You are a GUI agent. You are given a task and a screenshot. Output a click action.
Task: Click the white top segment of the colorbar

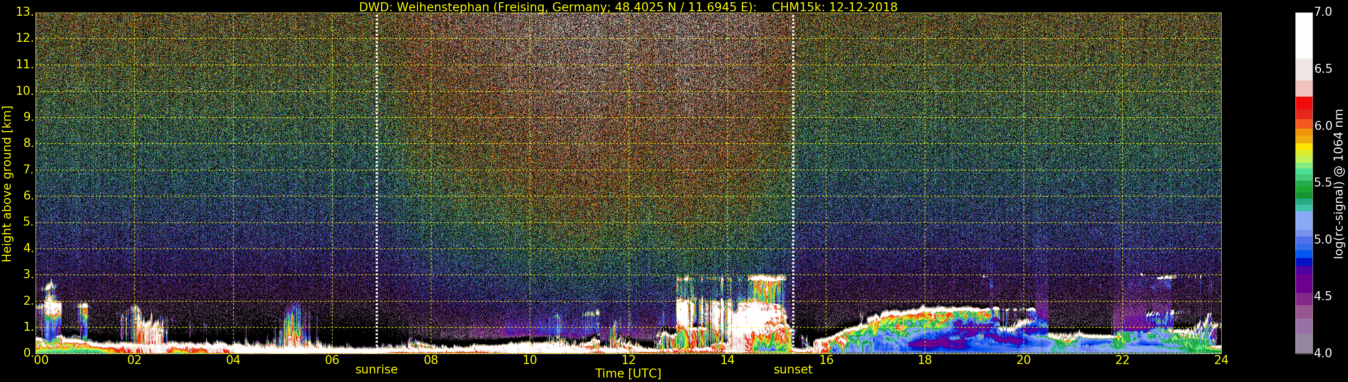point(1304,36)
